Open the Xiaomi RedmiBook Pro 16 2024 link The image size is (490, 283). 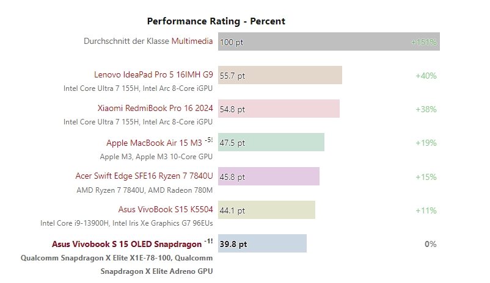tap(155, 109)
